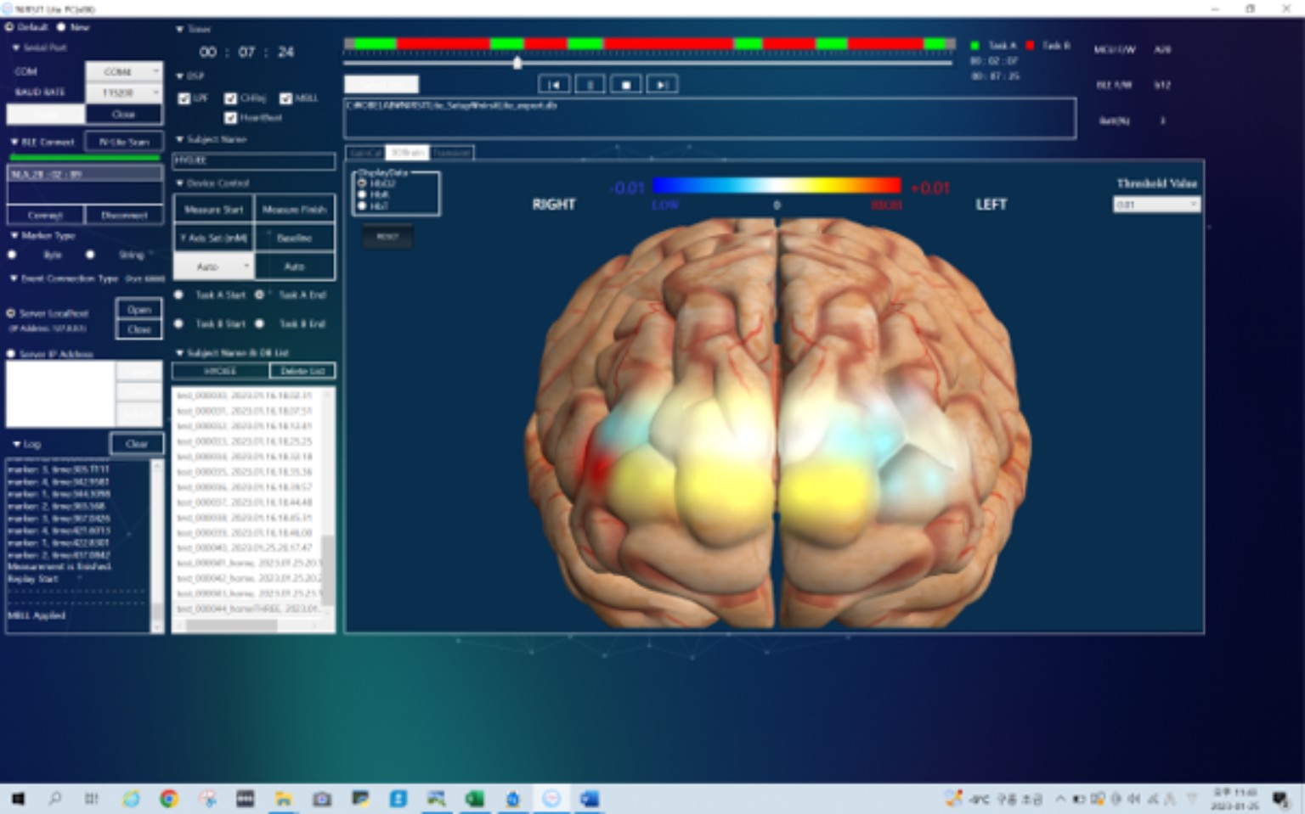Open File Explorer from the taskbar
This screenshot has height=814, width=1305.
click(x=283, y=799)
